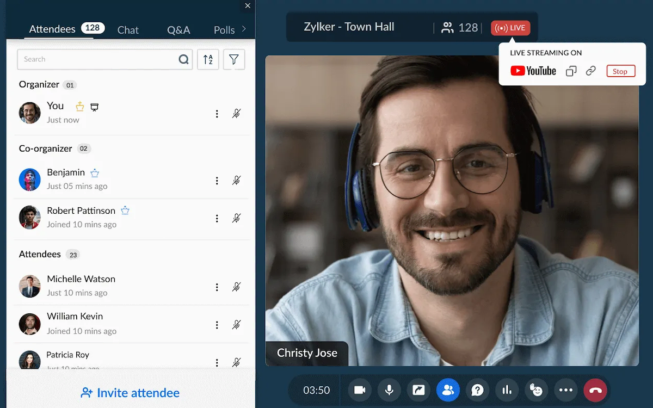Image resolution: width=653 pixels, height=408 pixels.
Task: Click the Attendees 23 section heading
Action: [49, 254]
